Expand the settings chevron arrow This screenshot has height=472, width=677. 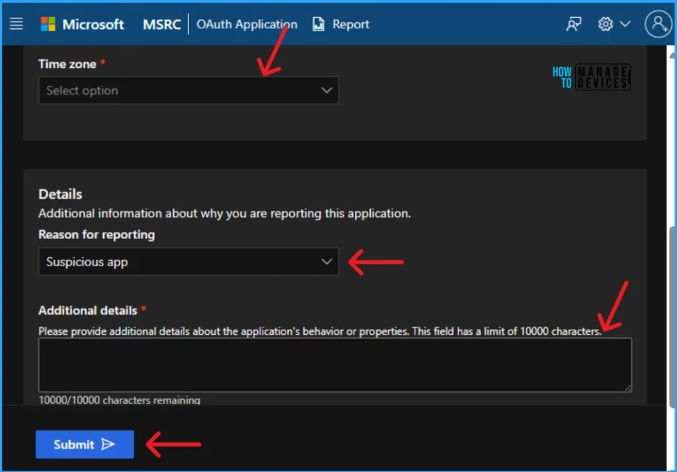625,24
